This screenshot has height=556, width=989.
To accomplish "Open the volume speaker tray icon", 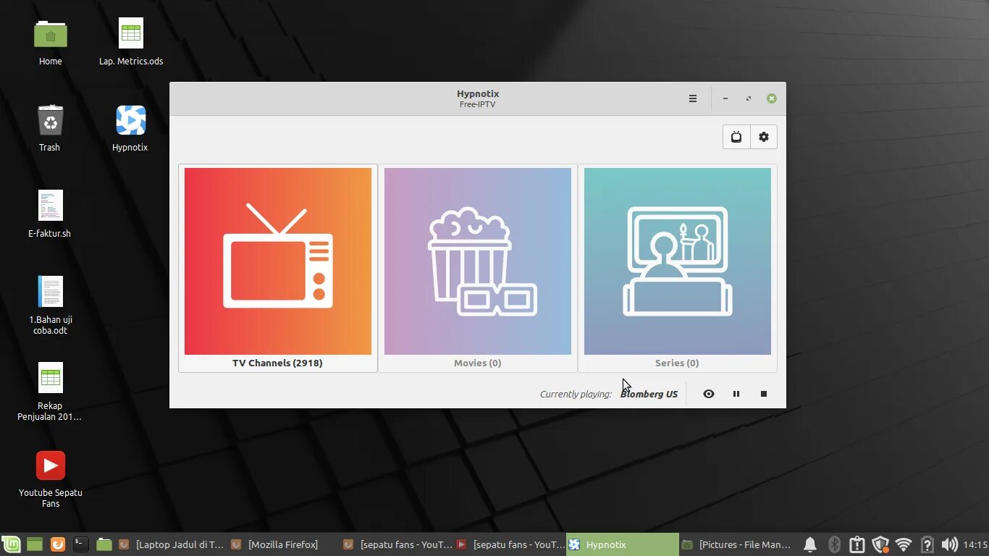I will 949,544.
